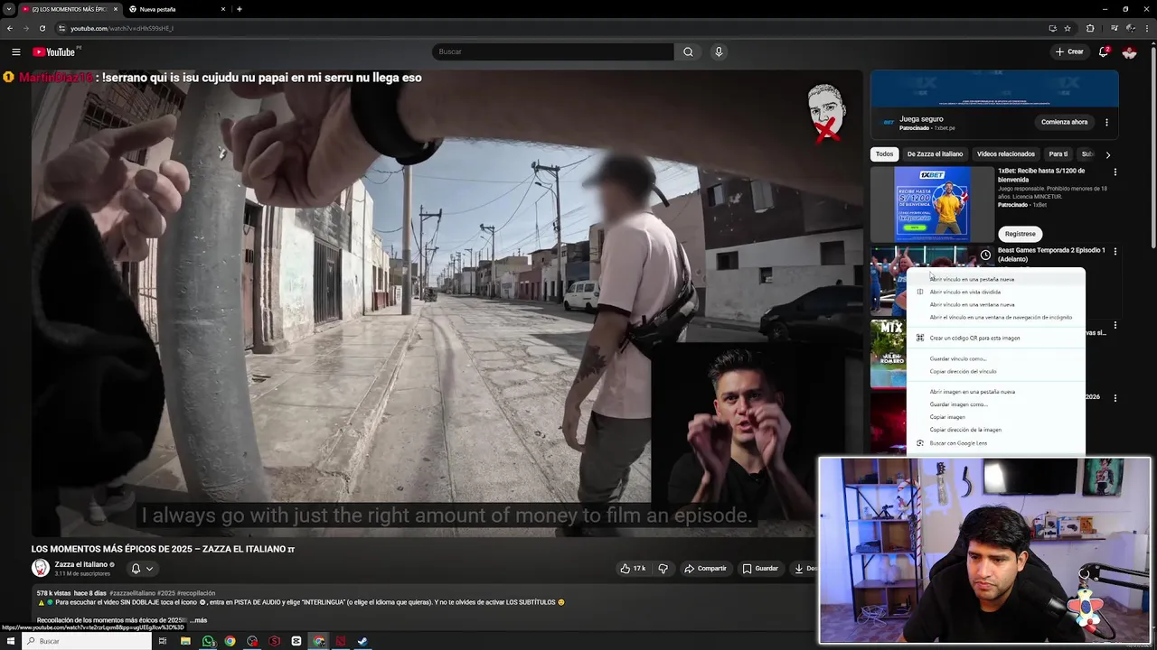This screenshot has height=650, width=1157.
Task: Close the LOS MOMENTOS MÁS ÉPICOS tab
Action: click(x=116, y=9)
